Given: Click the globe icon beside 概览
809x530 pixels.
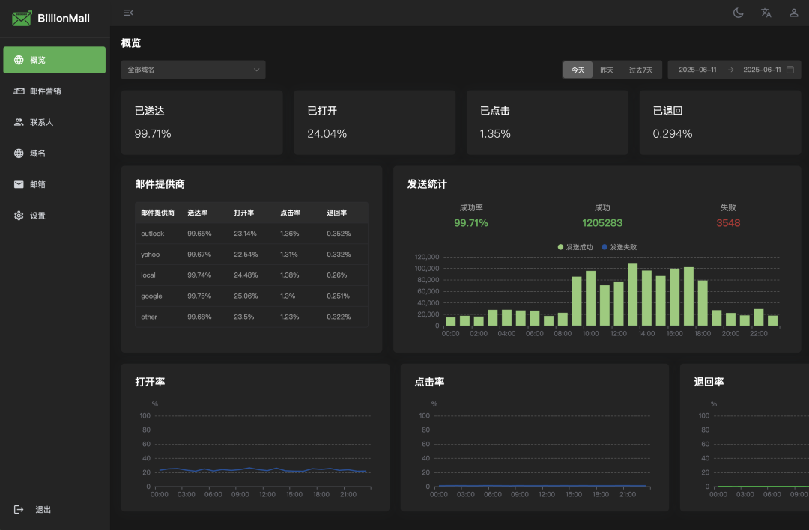Looking at the screenshot, I should click(x=19, y=60).
